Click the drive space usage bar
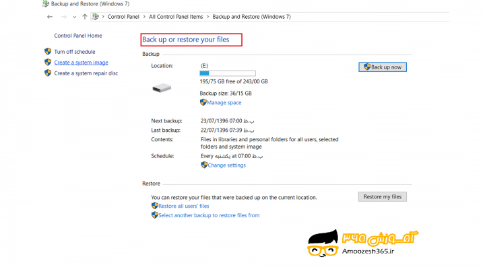The image size is (485, 269). click(228, 73)
